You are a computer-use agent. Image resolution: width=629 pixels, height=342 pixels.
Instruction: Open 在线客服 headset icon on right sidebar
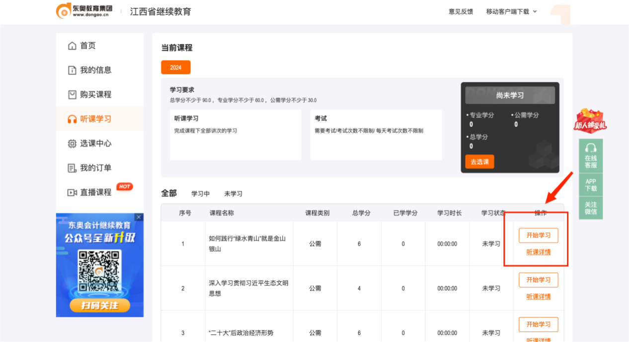tap(591, 148)
